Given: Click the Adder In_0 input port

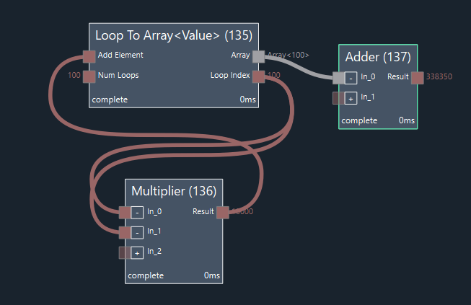Looking at the screenshot, I should click(339, 77).
